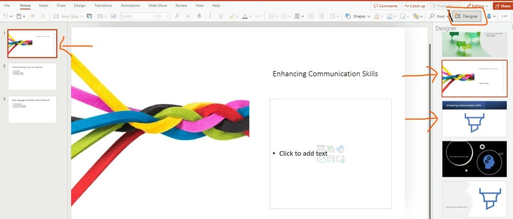The image size is (513, 219).
Task: Go to the Slide Show tab
Action: (158, 5)
